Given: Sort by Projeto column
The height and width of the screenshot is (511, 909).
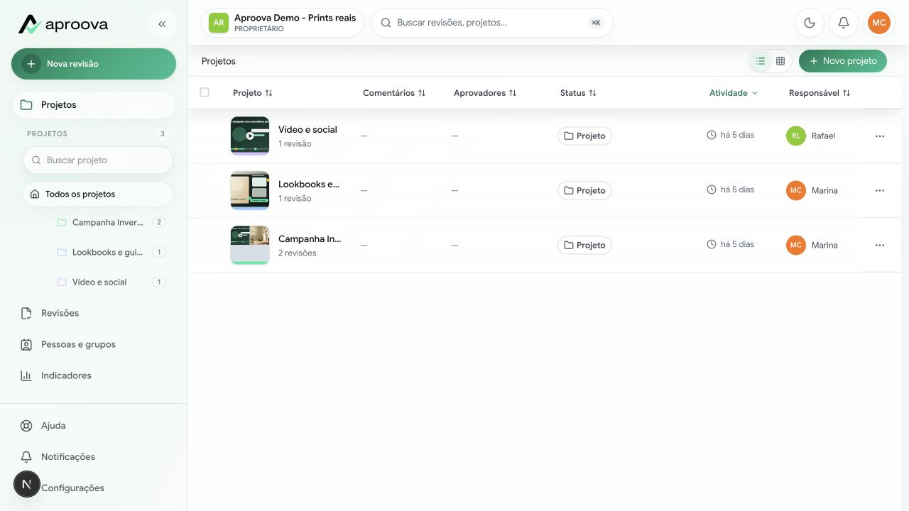Looking at the screenshot, I should point(253,93).
